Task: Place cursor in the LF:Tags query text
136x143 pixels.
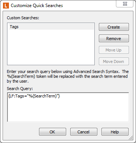Action: [34, 96]
